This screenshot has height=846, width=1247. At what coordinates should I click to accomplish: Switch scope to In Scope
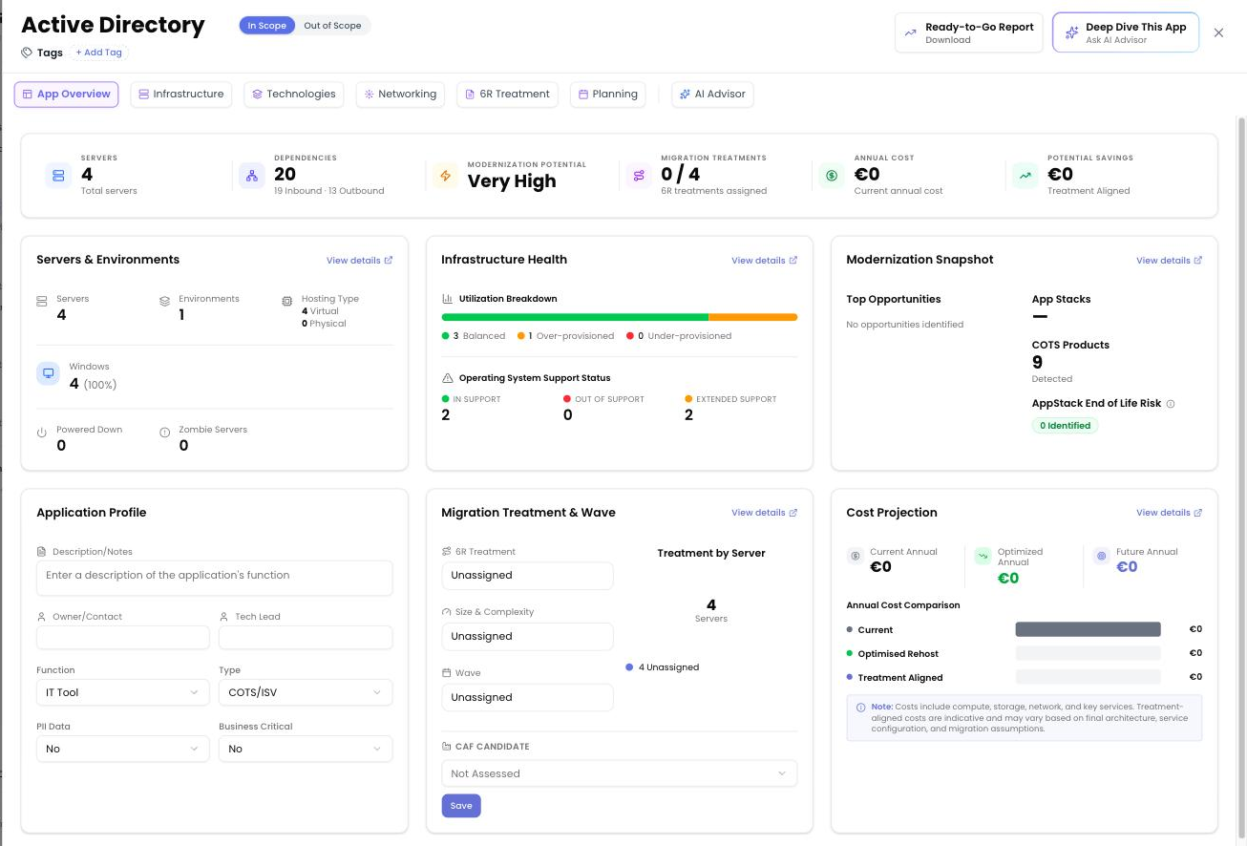click(x=266, y=26)
